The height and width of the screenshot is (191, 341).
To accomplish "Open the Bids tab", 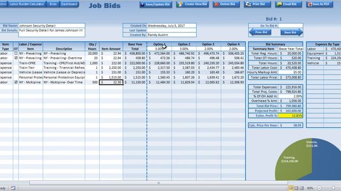I will [53, 4].
